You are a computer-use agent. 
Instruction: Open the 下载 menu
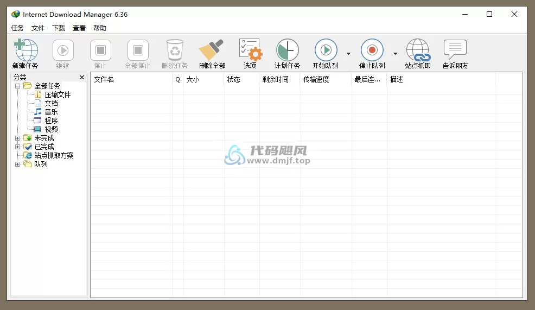click(59, 28)
